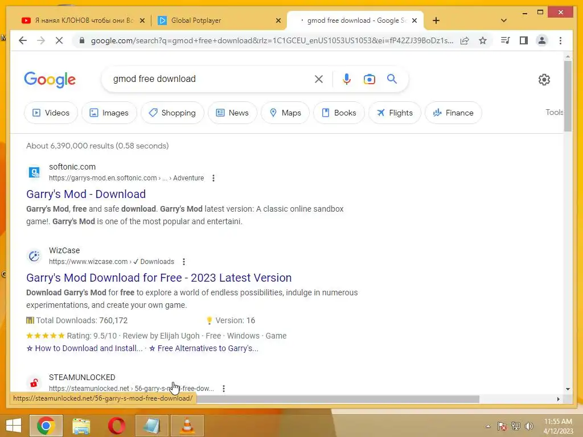The image size is (583, 437).
Task: Close the Google search tab
Action: [x=414, y=21]
